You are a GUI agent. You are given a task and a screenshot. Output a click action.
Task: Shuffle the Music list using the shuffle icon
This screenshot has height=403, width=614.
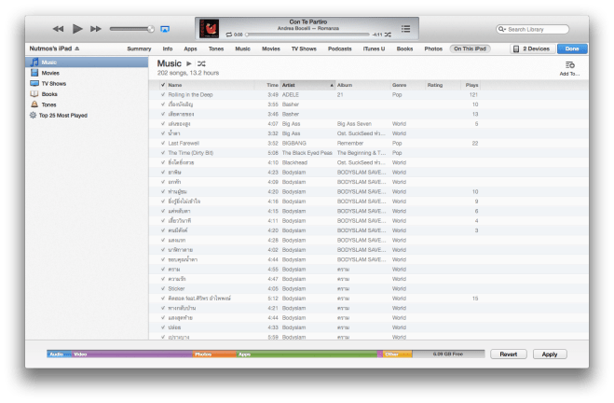tap(201, 63)
